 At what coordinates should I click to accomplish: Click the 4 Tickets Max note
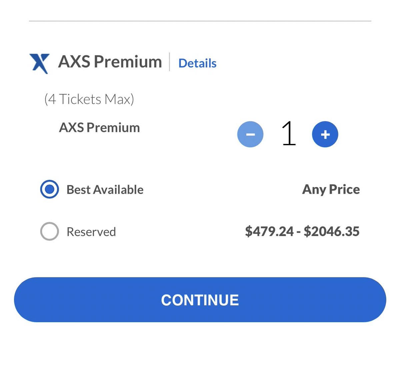tap(89, 99)
